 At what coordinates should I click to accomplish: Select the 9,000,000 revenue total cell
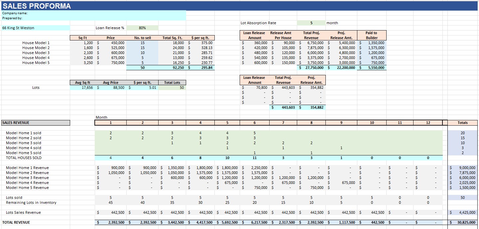(463, 168)
